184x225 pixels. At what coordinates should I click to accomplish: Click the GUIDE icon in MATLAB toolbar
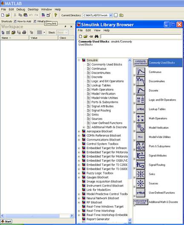tap(49, 15)
